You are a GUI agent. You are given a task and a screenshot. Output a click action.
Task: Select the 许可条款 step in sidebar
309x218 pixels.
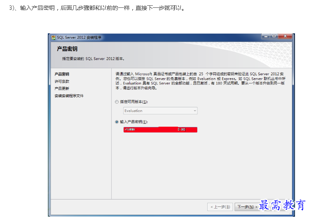point(62,81)
